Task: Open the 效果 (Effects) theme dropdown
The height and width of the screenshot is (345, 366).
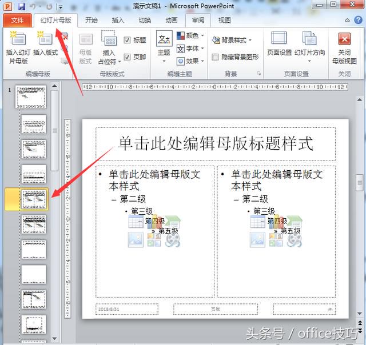Action: click(x=190, y=61)
